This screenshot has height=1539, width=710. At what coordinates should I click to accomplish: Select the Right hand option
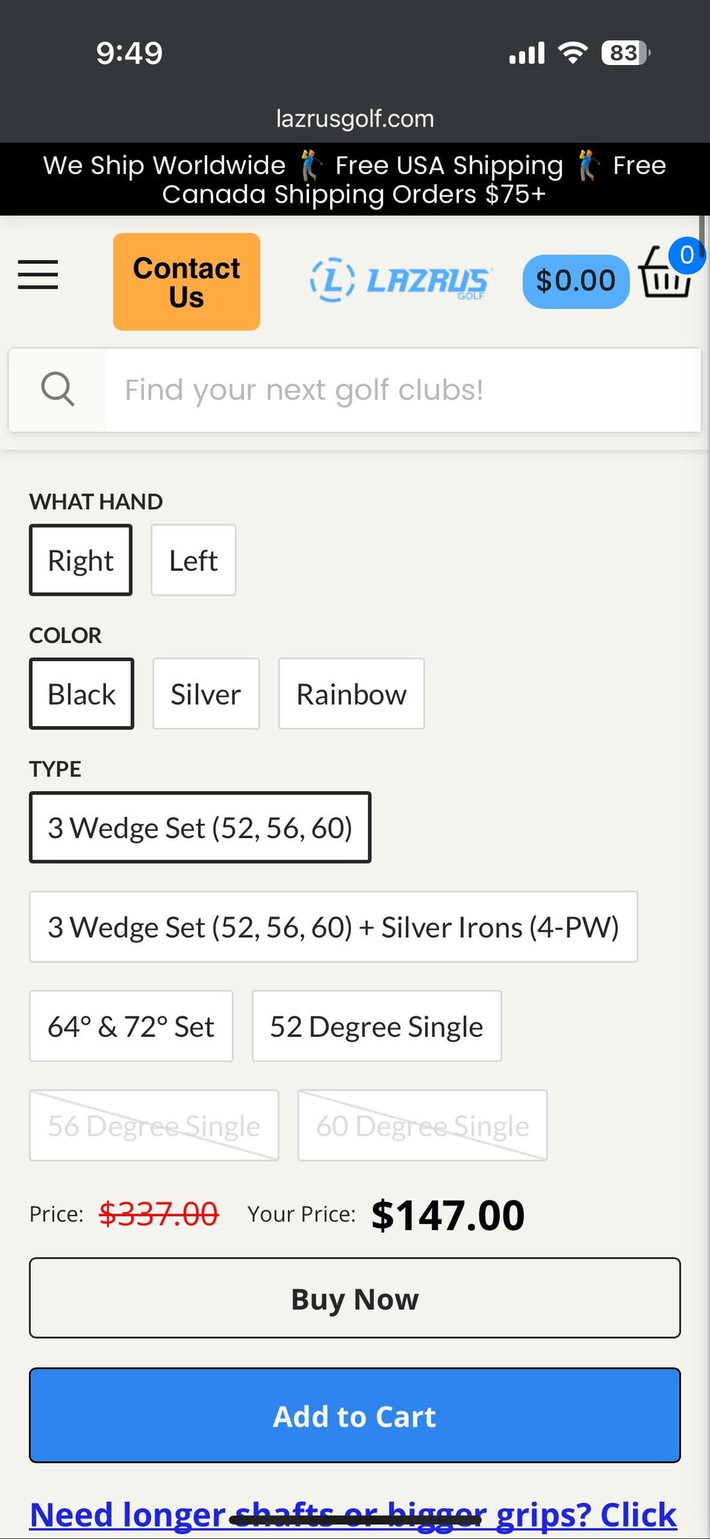[81, 561]
